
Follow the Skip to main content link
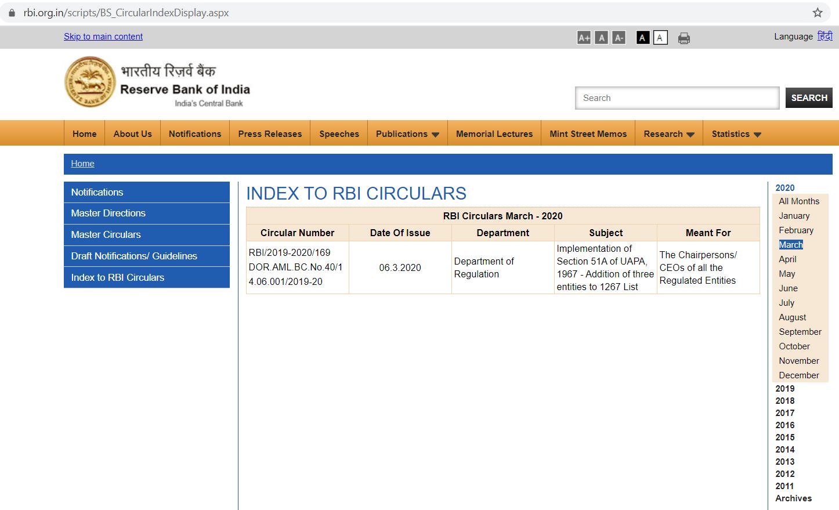[x=103, y=36]
